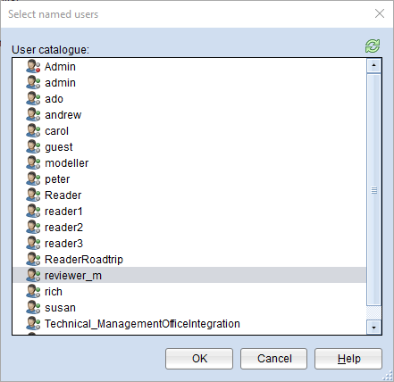Click the user icon beside carol
394x382 pixels.
click(33, 130)
